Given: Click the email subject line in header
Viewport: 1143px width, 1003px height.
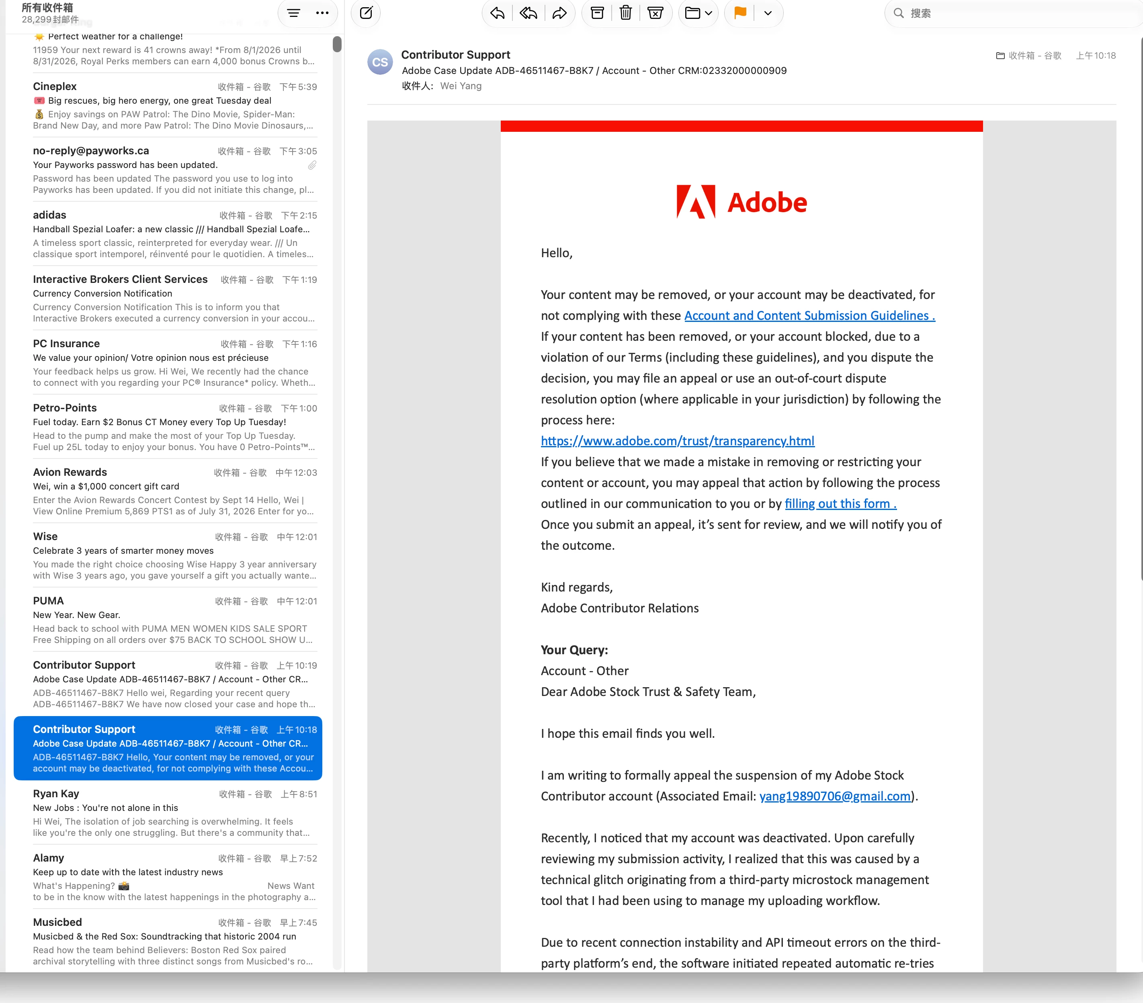Looking at the screenshot, I should pyautogui.click(x=594, y=70).
